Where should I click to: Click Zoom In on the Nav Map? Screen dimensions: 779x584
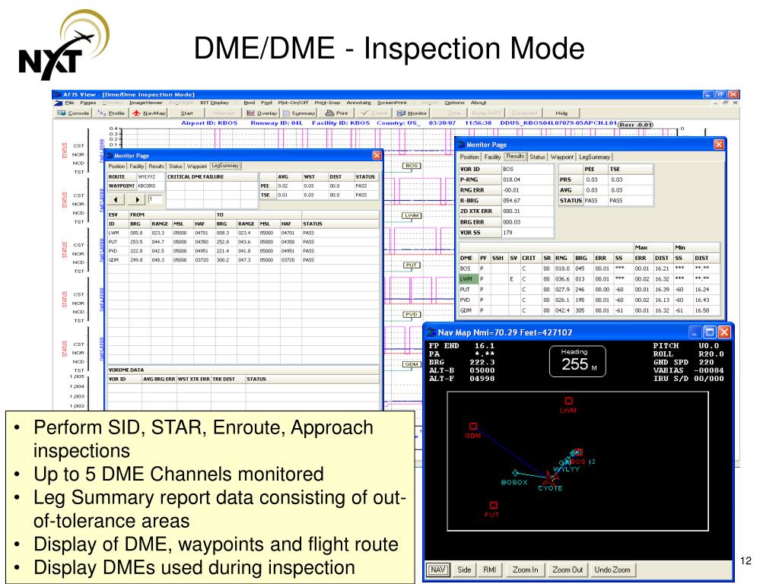(525, 570)
